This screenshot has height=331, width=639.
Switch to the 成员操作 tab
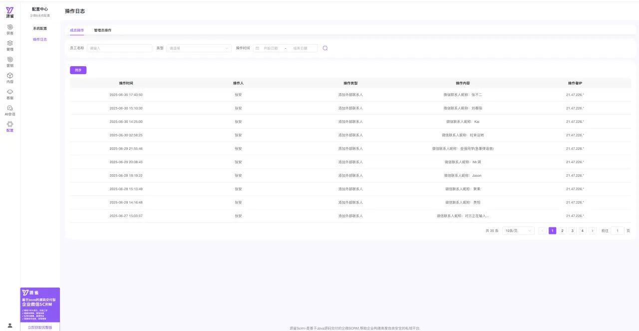tap(77, 30)
